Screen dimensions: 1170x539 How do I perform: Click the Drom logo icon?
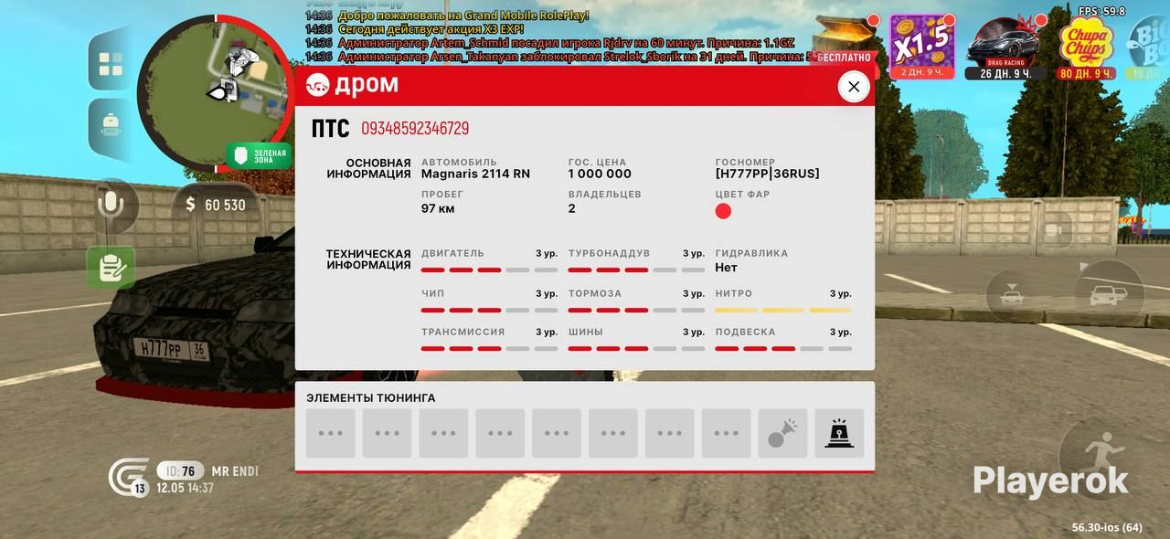pos(318,85)
